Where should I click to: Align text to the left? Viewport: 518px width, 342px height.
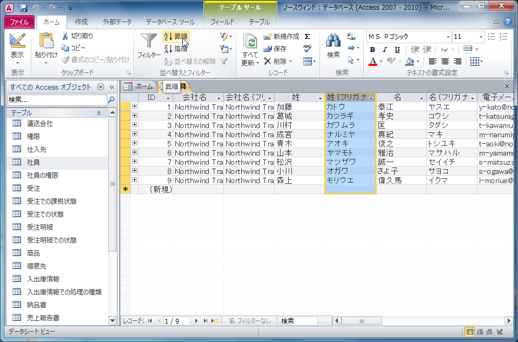(432, 62)
